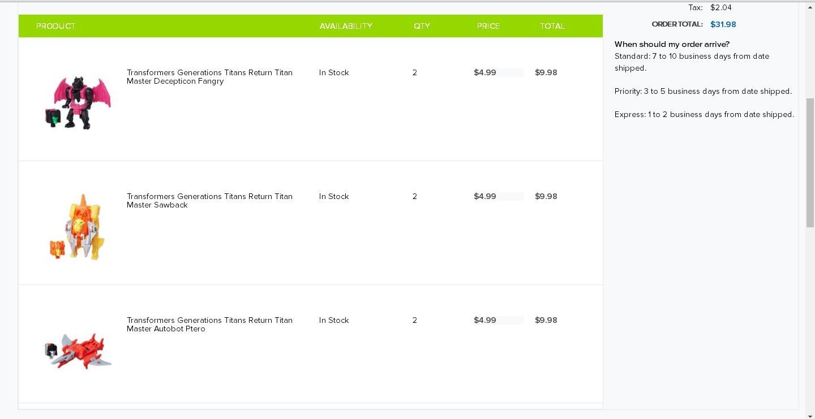Open Titan Master Autobot Ptero product name
This screenshot has width=815, height=419.
tap(209, 325)
